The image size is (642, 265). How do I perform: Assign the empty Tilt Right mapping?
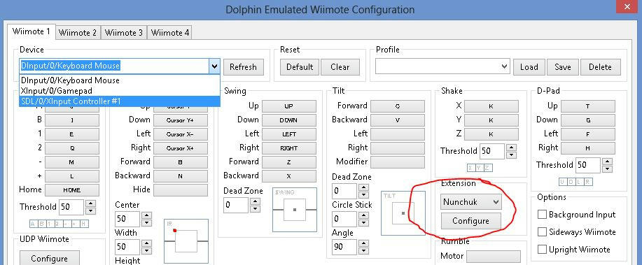tap(398, 148)
